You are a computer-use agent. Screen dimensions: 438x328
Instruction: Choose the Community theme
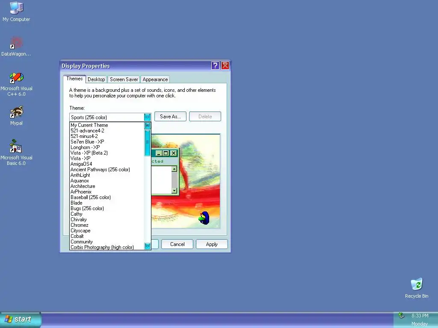click(x=107, y=242)
